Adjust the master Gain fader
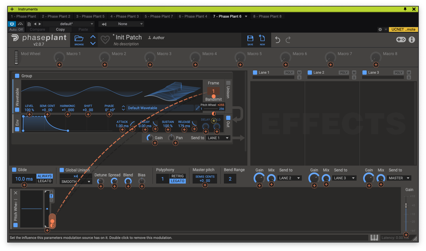 (406, 205)
